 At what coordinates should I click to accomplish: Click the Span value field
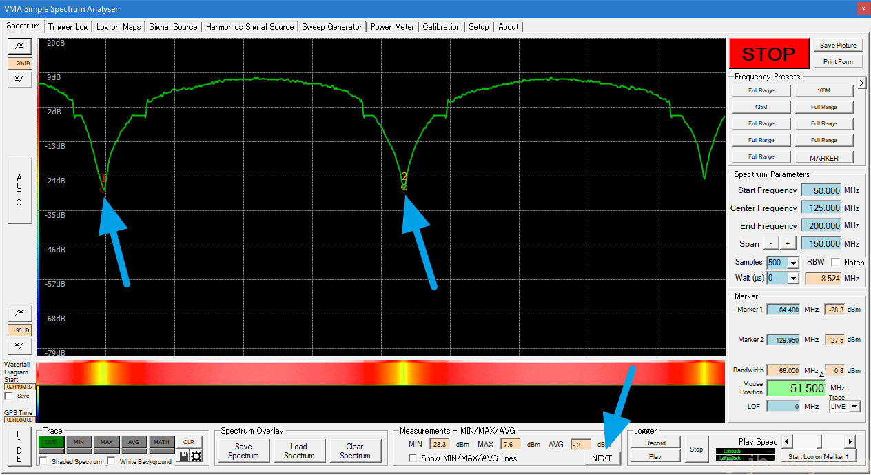821,243
